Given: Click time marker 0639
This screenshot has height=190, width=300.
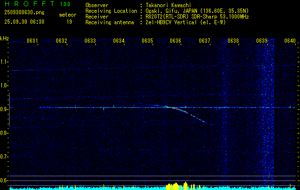Looking at the screenshot, I should pyautogui.click(x=261, y=41).
